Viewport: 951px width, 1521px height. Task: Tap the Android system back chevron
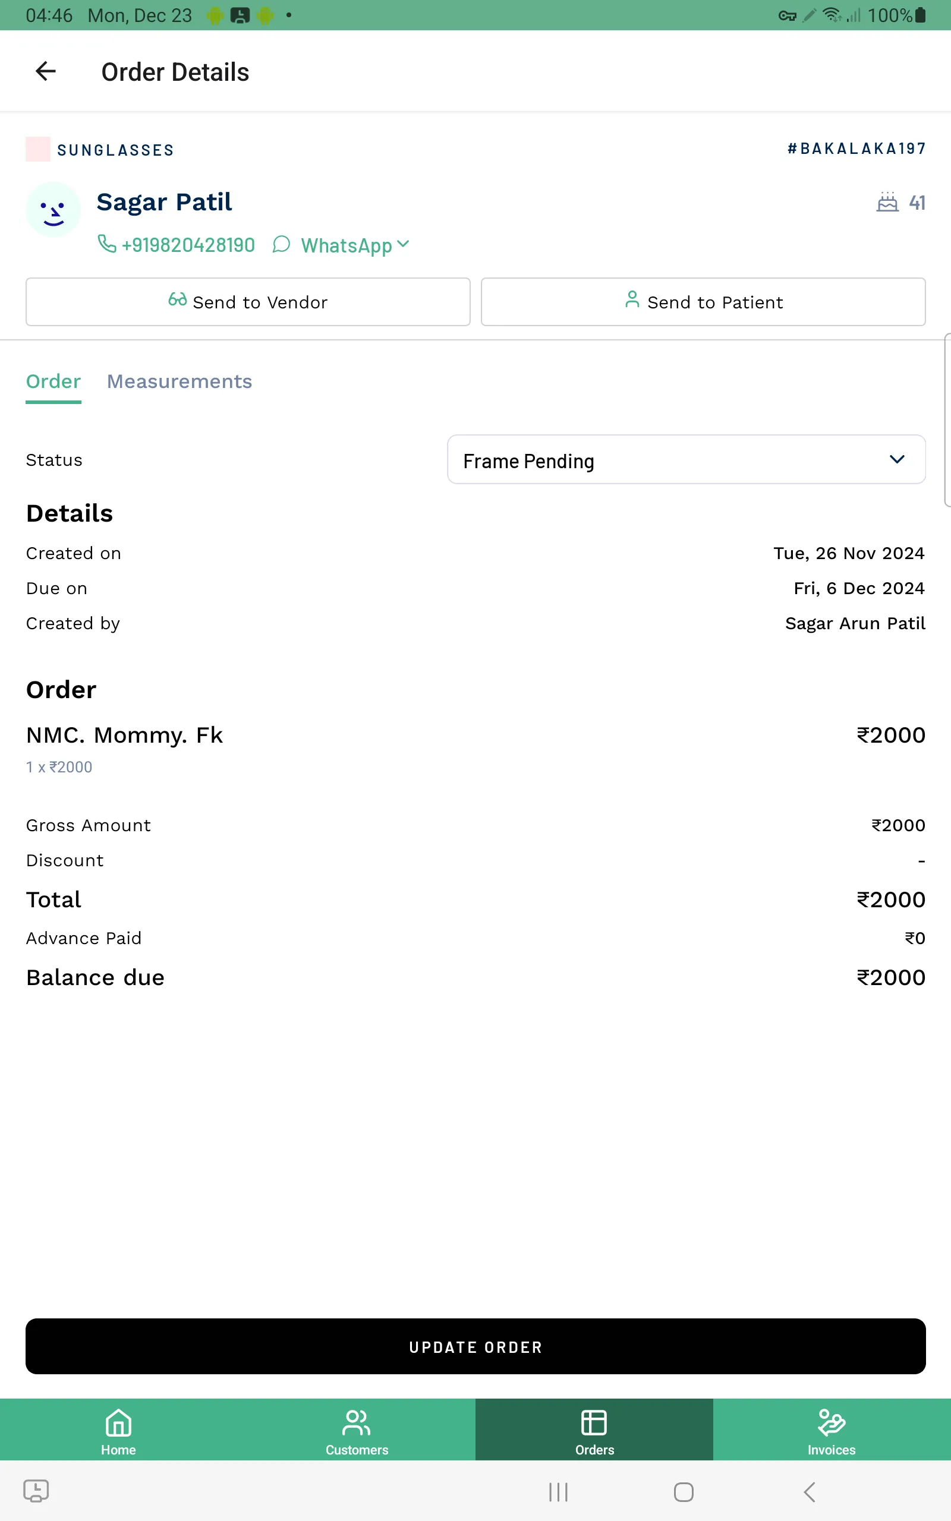pos(810,1492)
